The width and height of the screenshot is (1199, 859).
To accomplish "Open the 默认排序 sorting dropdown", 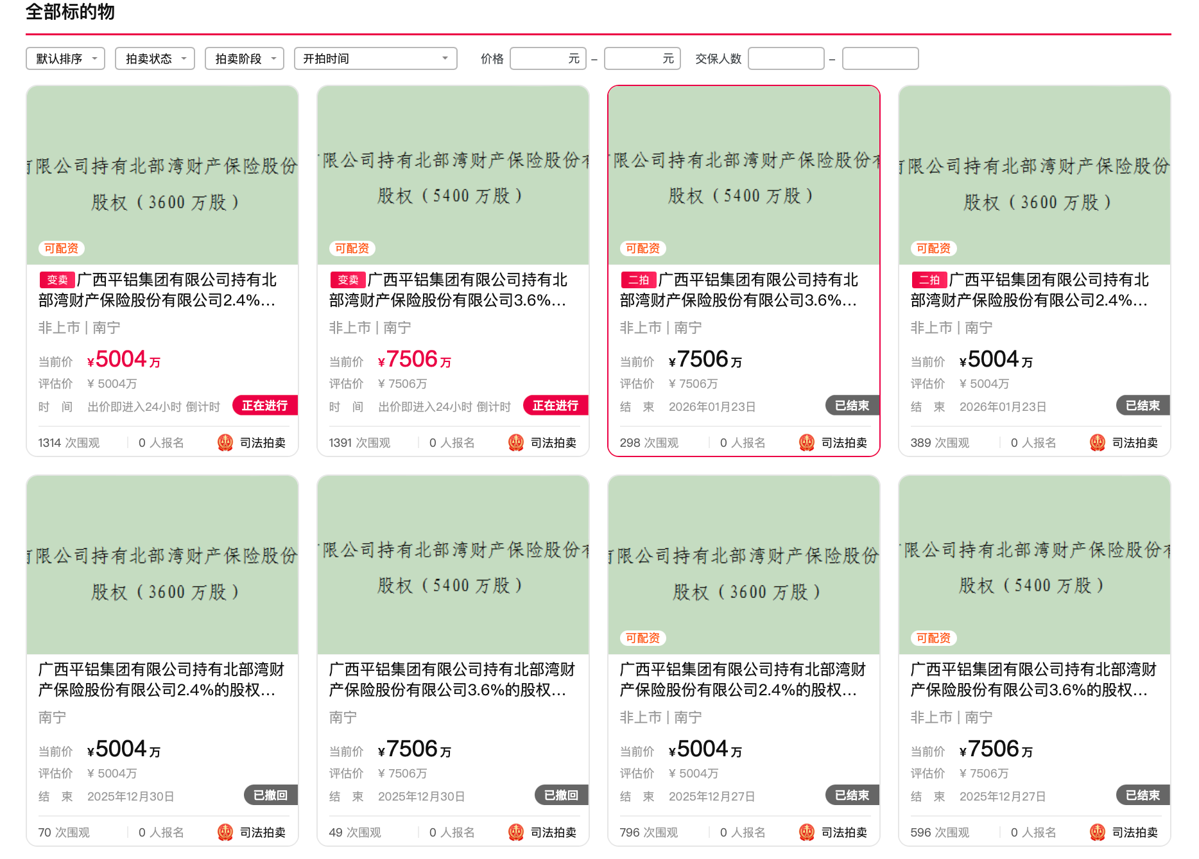I will pos(64,58).
